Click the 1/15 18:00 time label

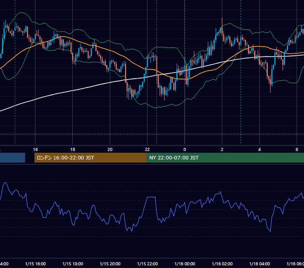coord(73,264)
